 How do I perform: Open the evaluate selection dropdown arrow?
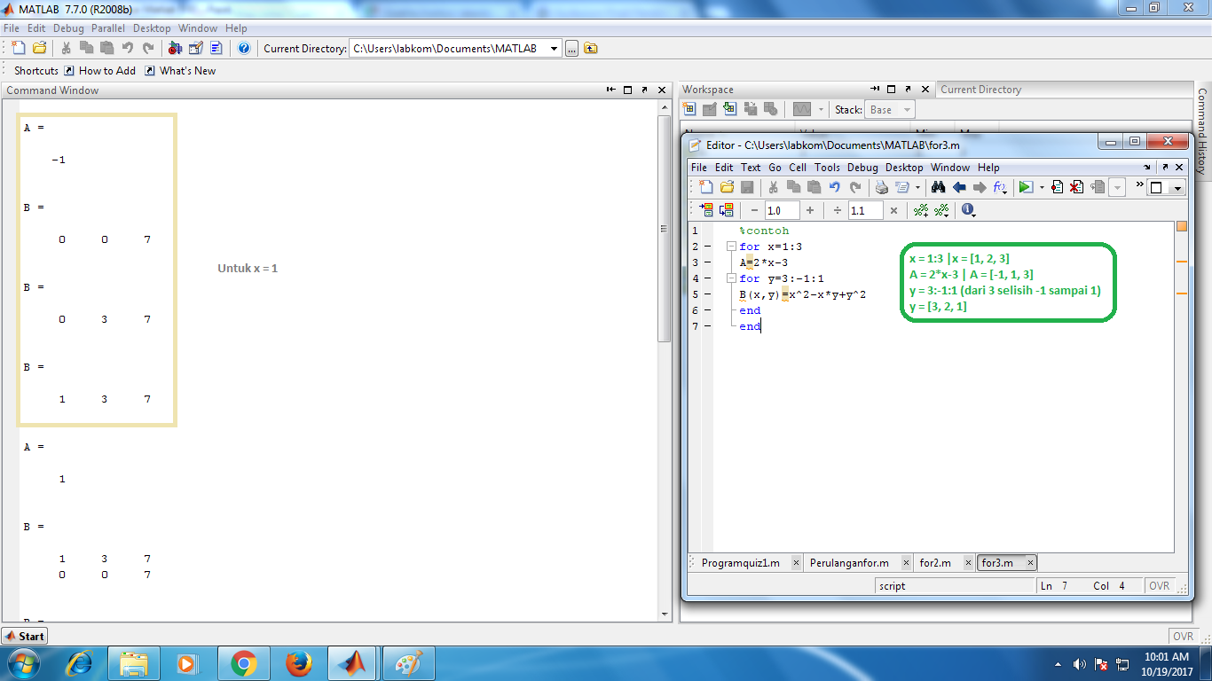(x=1041, y=187)
